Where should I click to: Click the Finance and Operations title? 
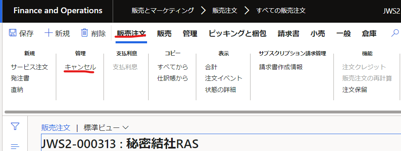(58, 11)
